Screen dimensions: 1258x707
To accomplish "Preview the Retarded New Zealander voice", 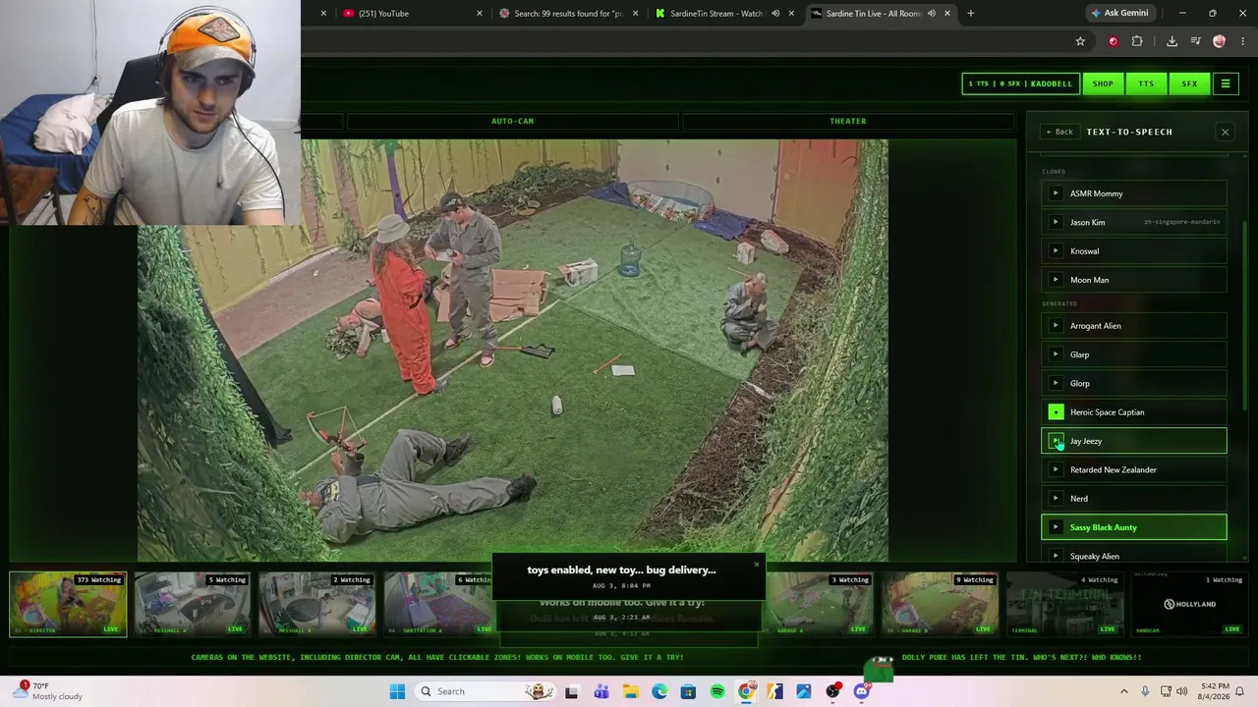I will click(x=1056, y=469).
